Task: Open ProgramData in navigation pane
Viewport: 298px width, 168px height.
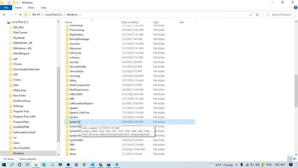Action: tap(20, 122)
